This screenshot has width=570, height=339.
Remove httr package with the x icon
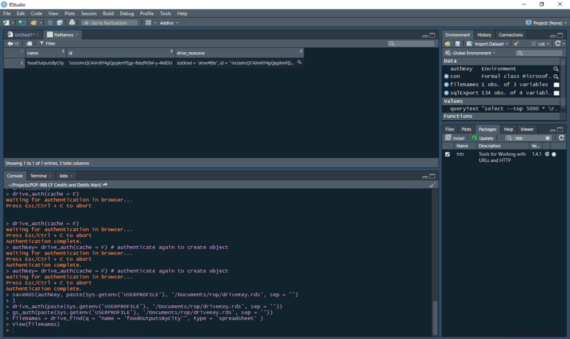(x=554, y=154)
